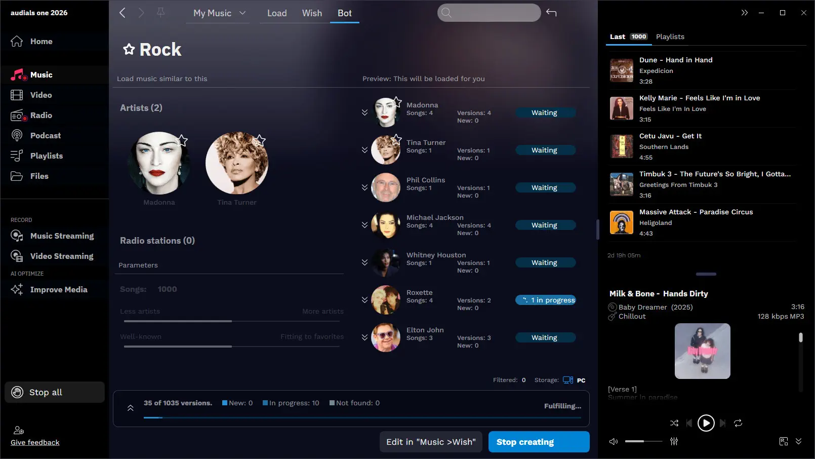Screen dimensions: 815x459
Task: Expand the versions progress details panel
Action: pyautogui.click(x=130, y=408)
